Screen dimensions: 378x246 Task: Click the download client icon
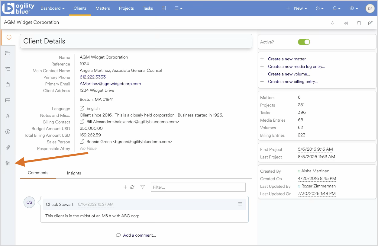pos(332,23)
